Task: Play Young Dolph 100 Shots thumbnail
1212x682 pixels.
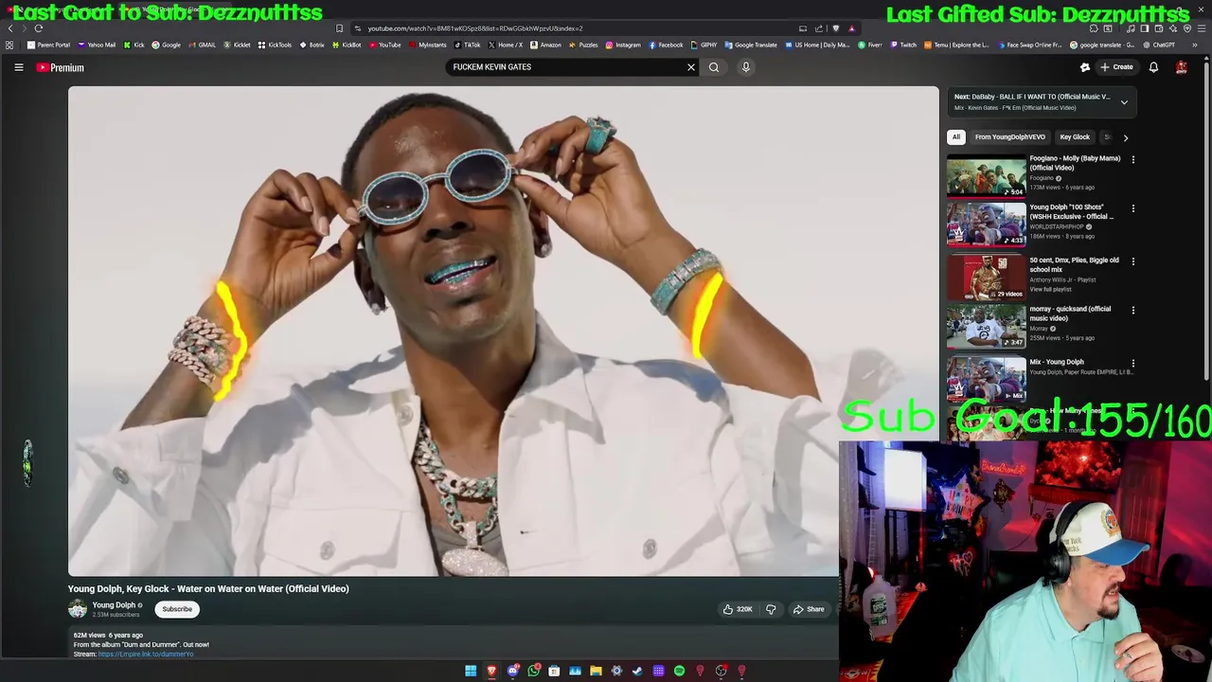Action: 986,225
